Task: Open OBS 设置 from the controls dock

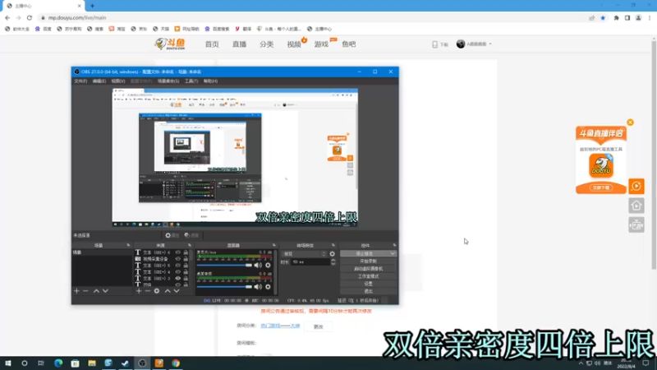Action: 368,284
